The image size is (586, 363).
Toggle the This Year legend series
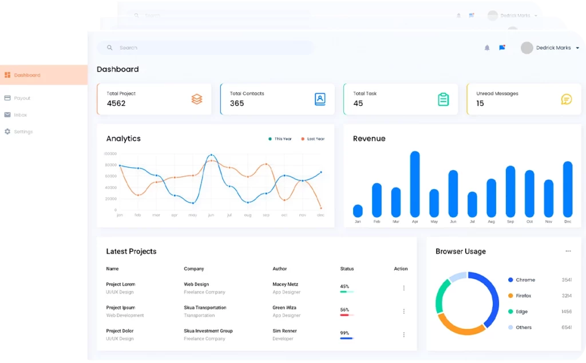pos(280,139)
